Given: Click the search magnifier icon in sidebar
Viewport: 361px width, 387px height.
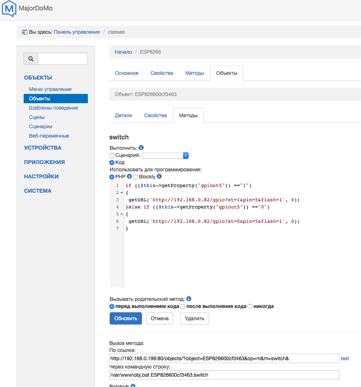Looking at the screenshot, I should coord(31,59).
